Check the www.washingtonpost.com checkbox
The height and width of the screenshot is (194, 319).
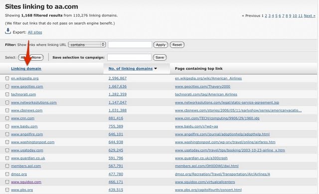pyautogui.click(x=7, y=142)
